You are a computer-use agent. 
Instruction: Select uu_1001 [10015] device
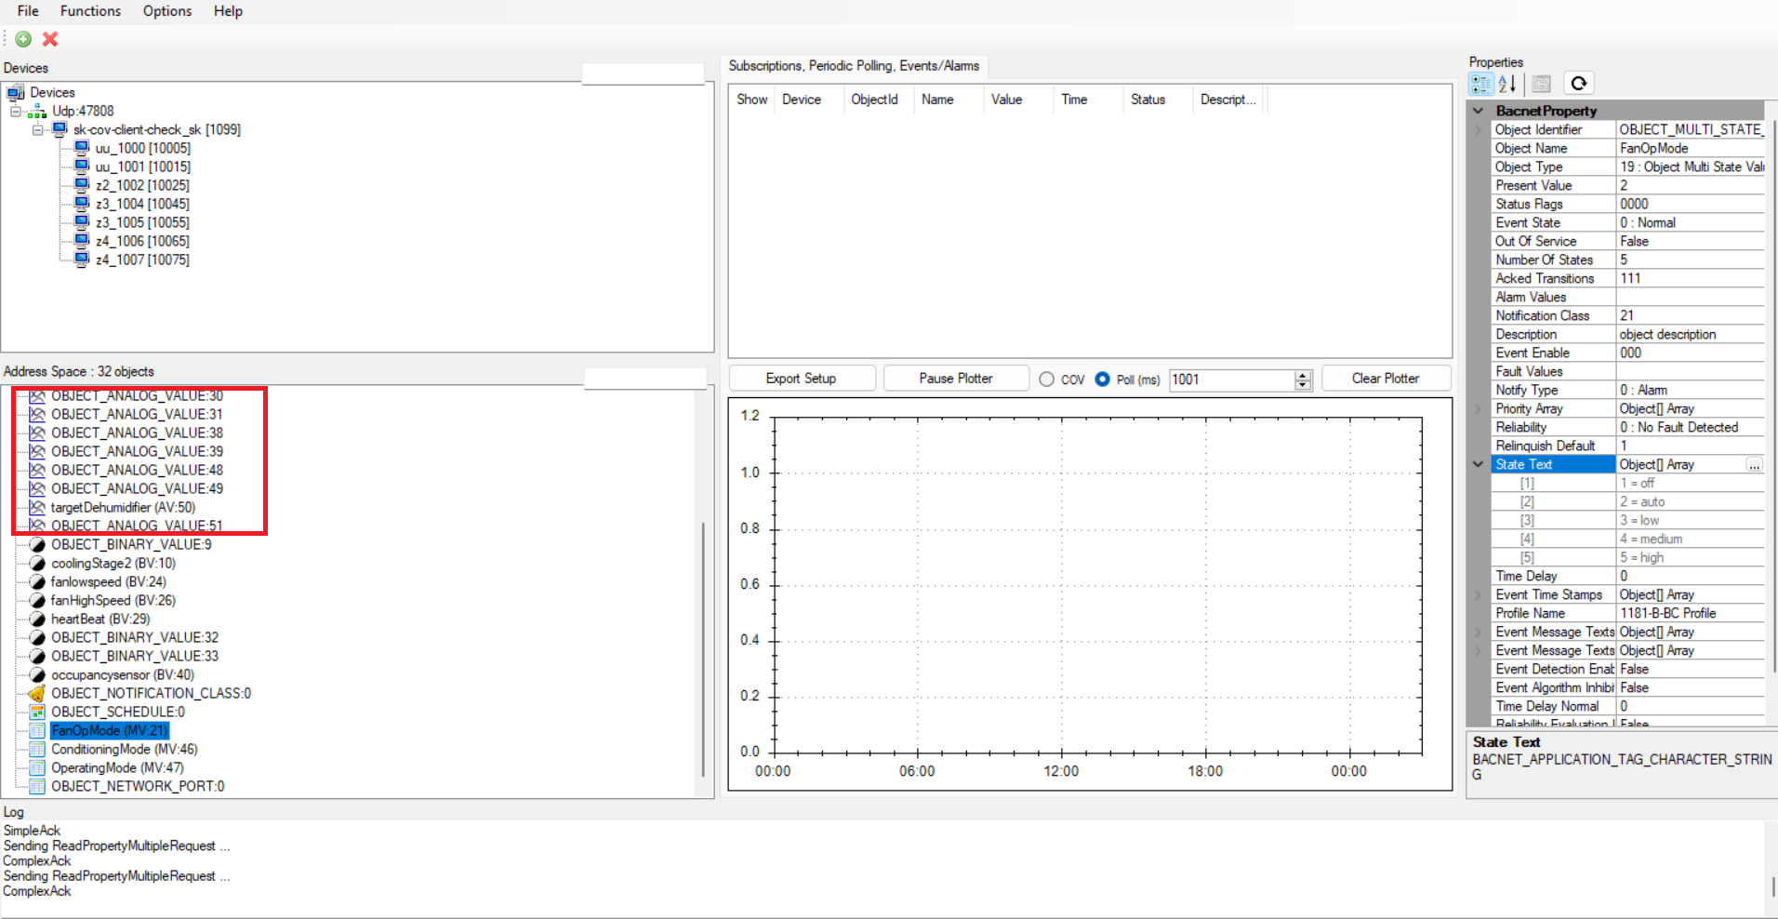point(143,166)
